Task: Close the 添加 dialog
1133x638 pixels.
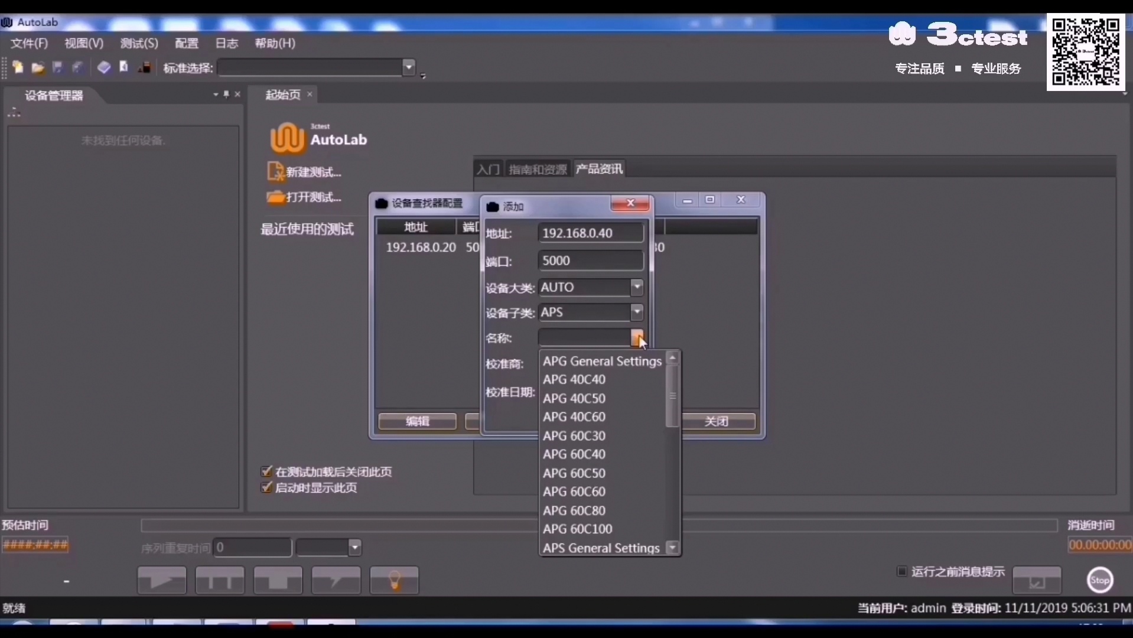Action: point(630,203)
